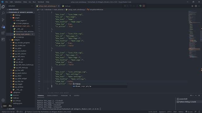Select float_repr_style autocomplete suggestion
202x113 pixels.
pos(100,86)
